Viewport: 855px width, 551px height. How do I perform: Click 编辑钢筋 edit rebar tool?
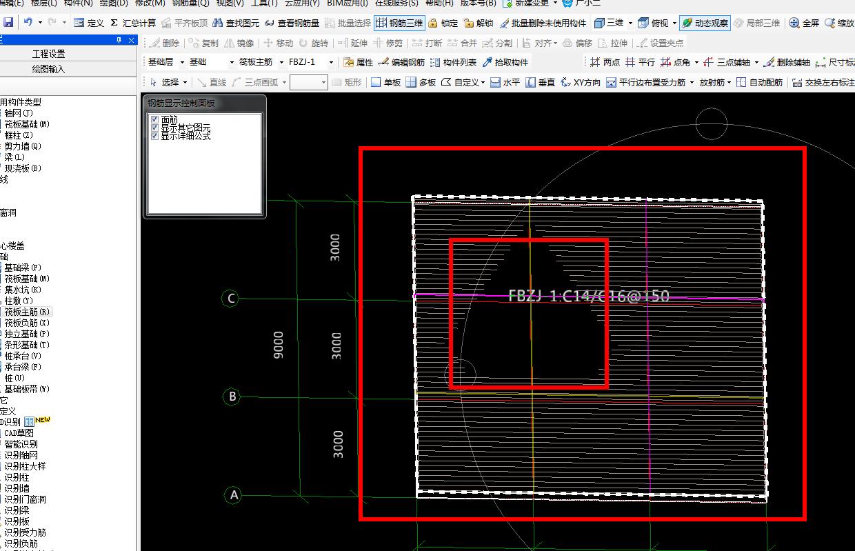coord(401,62)
